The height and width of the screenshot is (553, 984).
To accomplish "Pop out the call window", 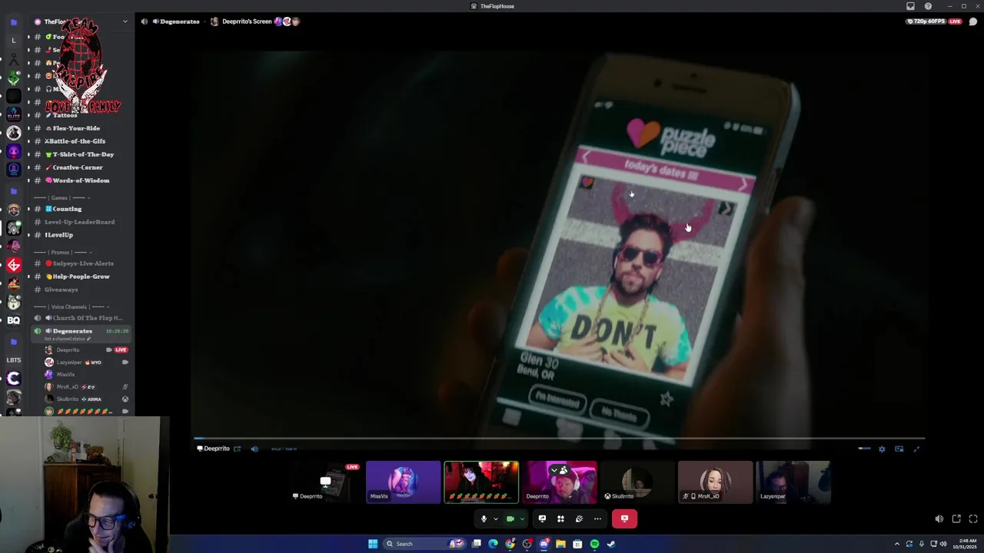I will tap(956, 519).
